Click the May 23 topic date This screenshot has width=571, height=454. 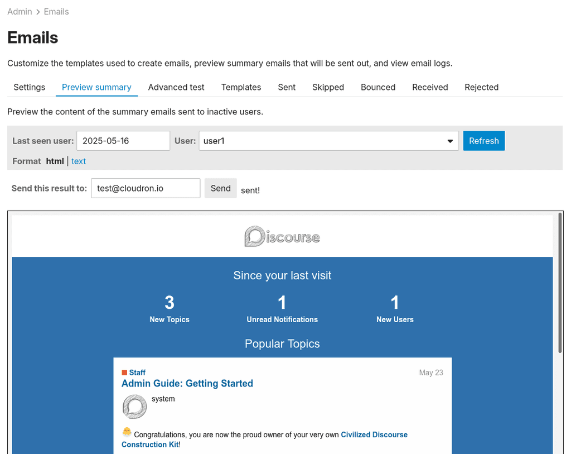pyautogui.click(x=431, y=372)
